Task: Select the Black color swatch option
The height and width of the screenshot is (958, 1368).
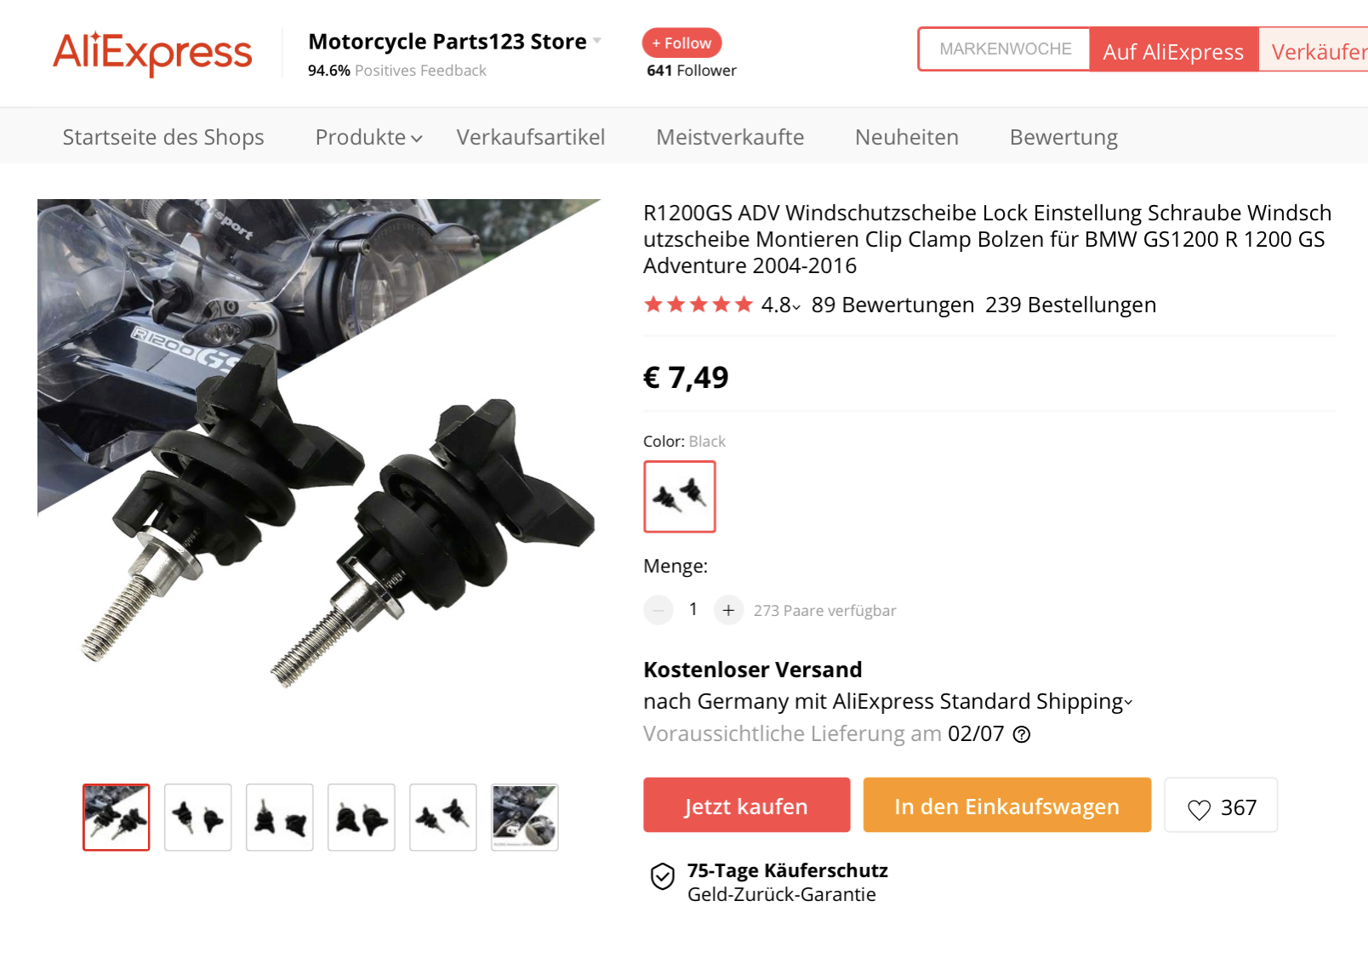Action: coord(680,497)
